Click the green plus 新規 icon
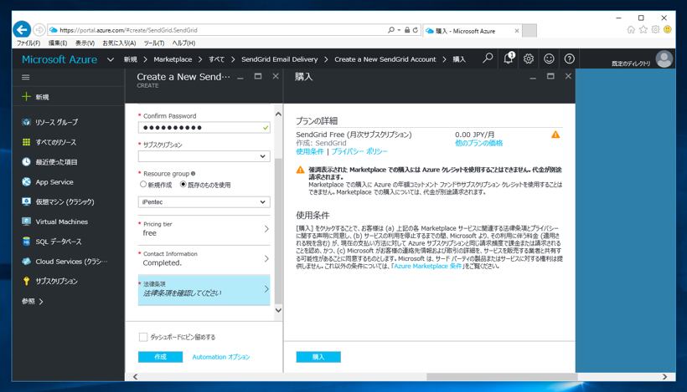Screen dimensions: 687x392 (26, 97)
